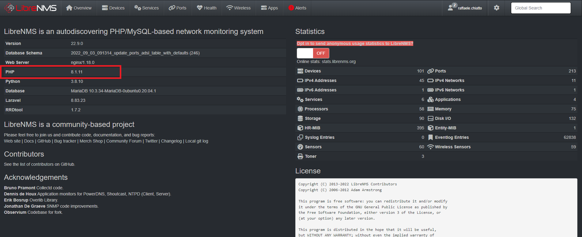The width and height of the screenshot is (582, 237).
Task: Open the Overview menu
Action: click(79, 8)
